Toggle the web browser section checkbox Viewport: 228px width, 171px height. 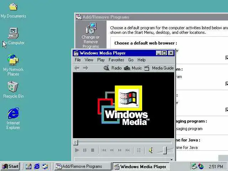click(x=227, y=58)
